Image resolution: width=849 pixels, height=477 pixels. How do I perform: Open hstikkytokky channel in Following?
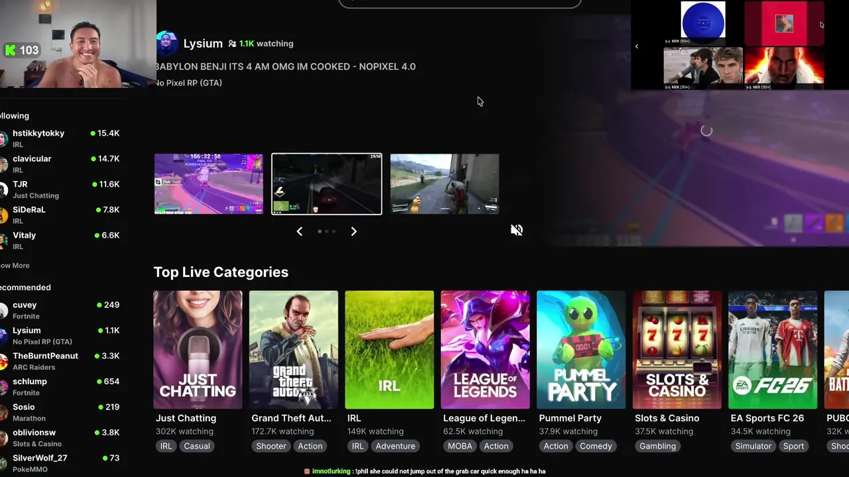pyautogui.click(x=38, y=133)
